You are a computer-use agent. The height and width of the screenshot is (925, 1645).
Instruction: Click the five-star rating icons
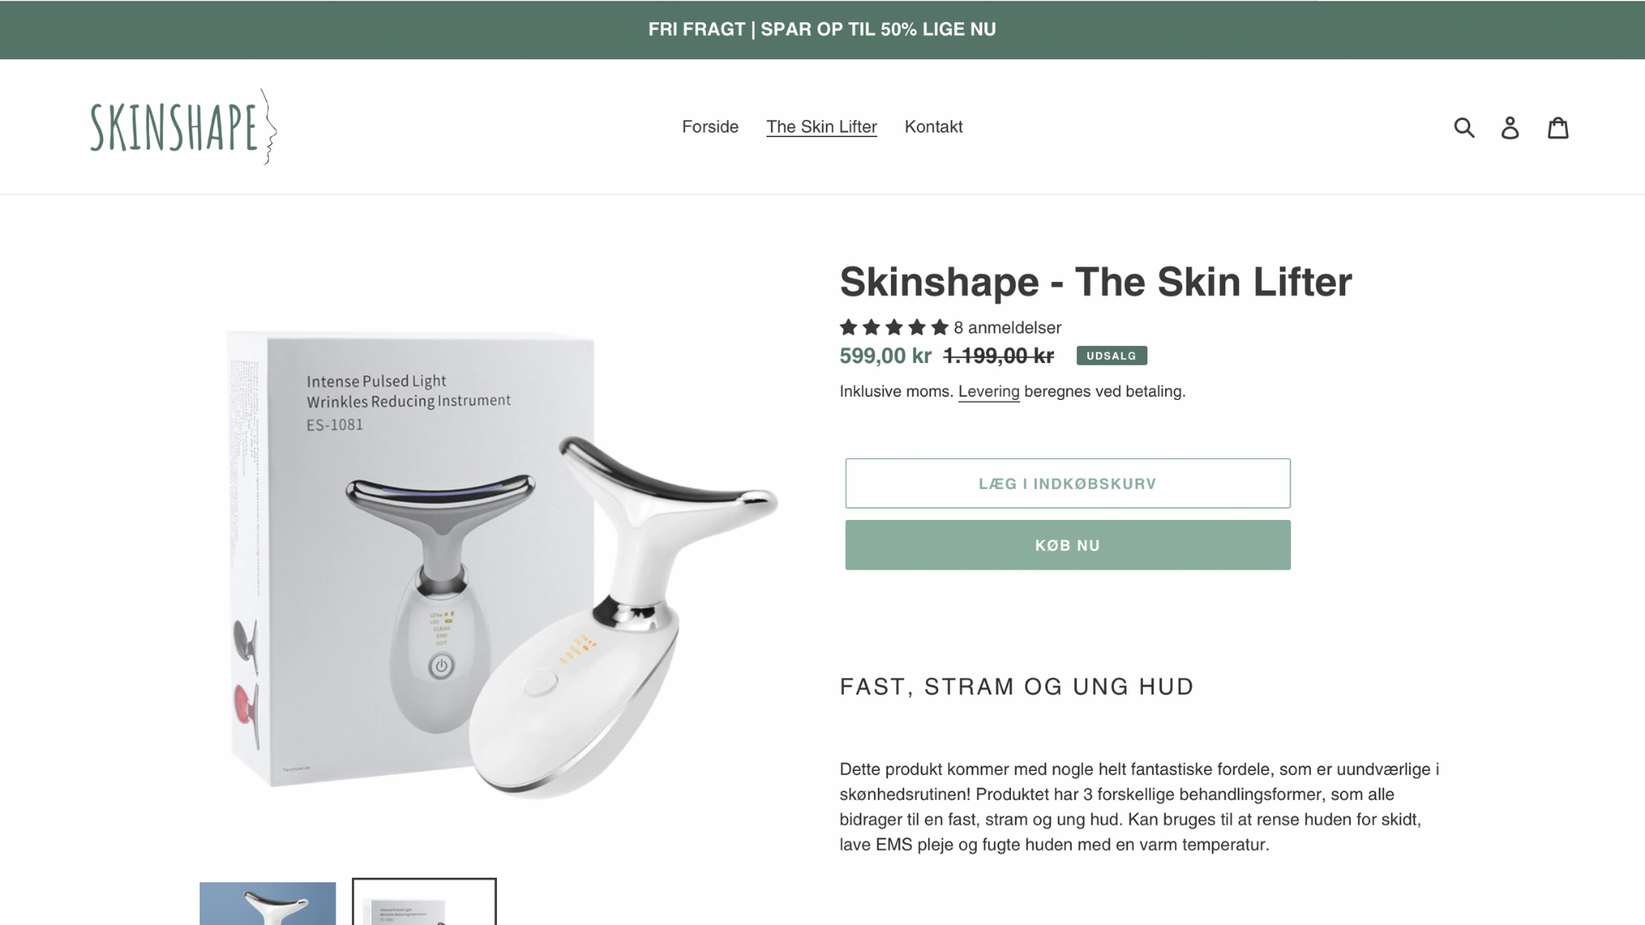pyautogui.click(x=894, y=327)
